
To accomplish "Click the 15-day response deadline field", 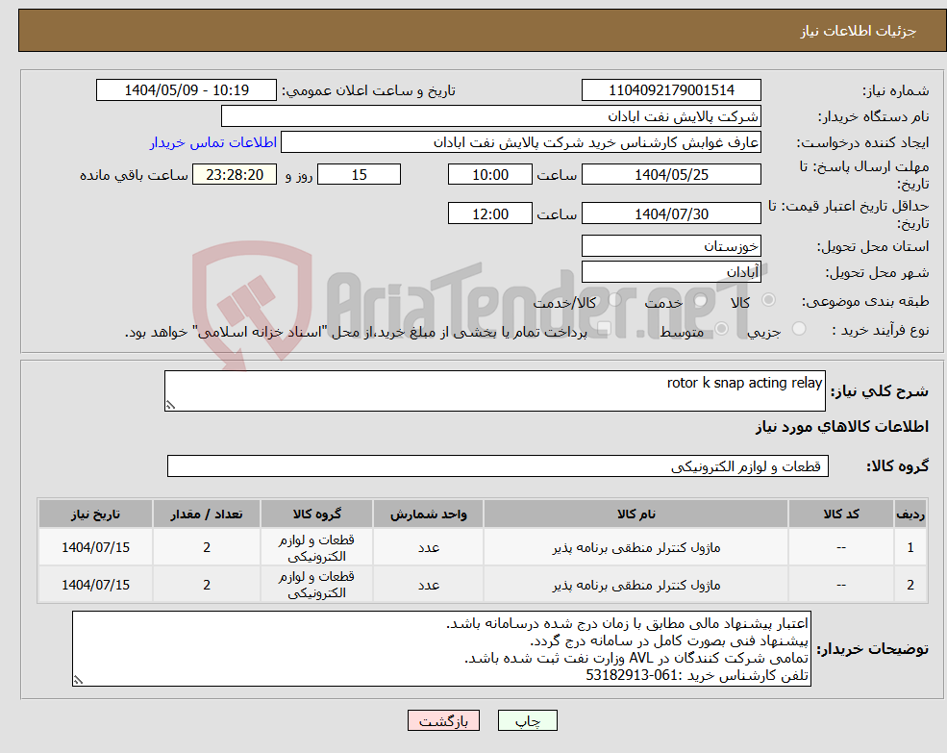I will click(x=359, y=174).
